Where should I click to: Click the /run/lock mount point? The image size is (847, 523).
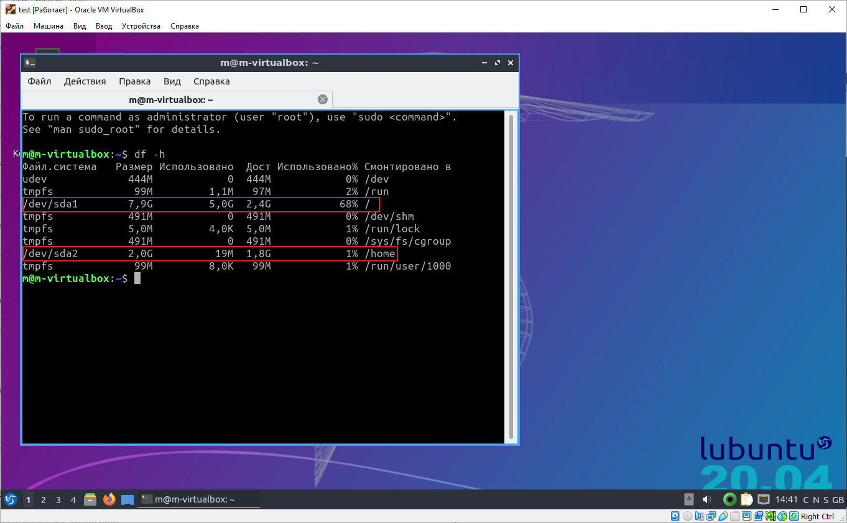pos(392,229)
